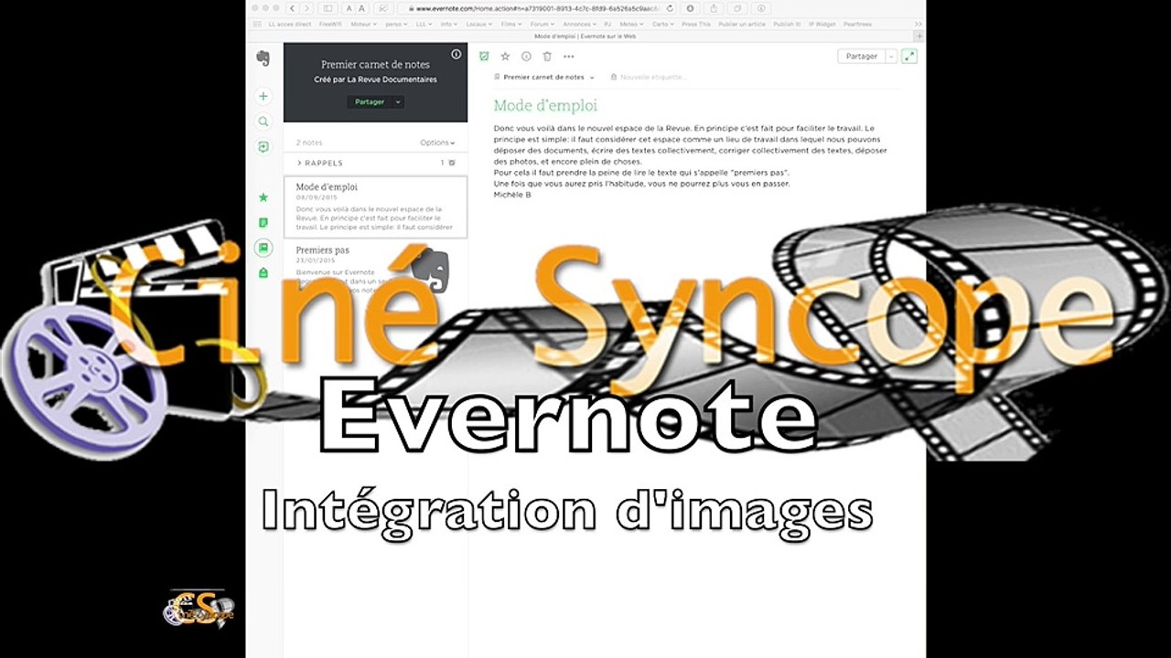Open the three-dots more actions menu
The image size is (1171, 658).
click(569, 57)
